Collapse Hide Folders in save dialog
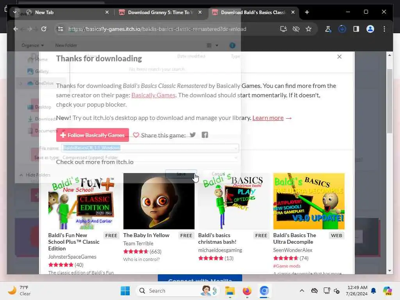The height and width of the screenshot is (300, 400). coord(35,175)
